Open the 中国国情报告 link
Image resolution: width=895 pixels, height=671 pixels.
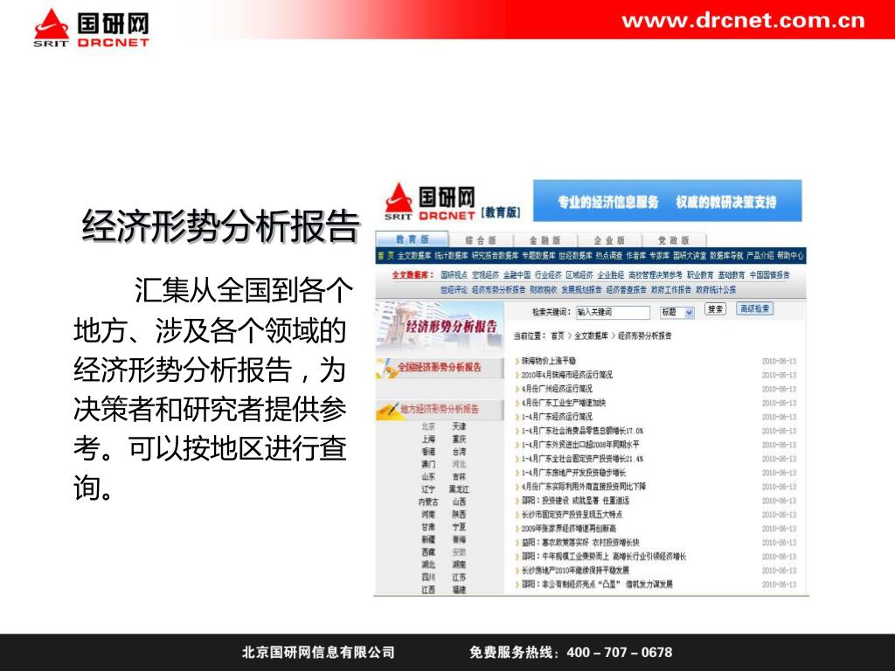[x=769, y=275]
